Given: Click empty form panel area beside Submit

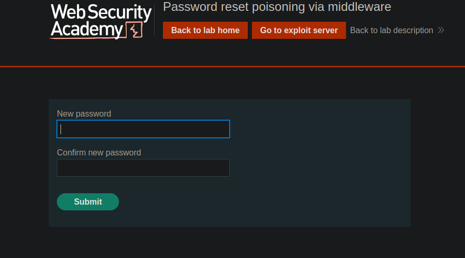Looking at the screenshot, I should pos(259,202).
